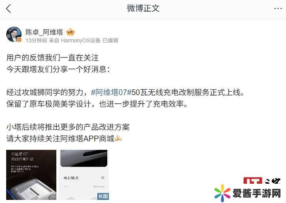Open the second long-image thumbnail
286x203 pixels.
click(85, 175)
